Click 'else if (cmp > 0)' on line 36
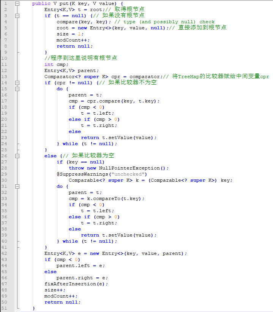 (94, 217)
